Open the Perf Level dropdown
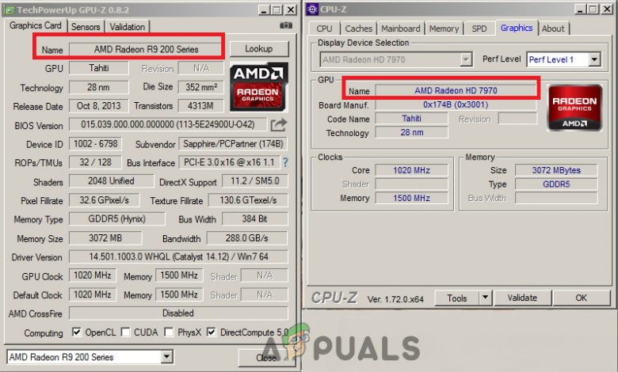 point(594,59)
